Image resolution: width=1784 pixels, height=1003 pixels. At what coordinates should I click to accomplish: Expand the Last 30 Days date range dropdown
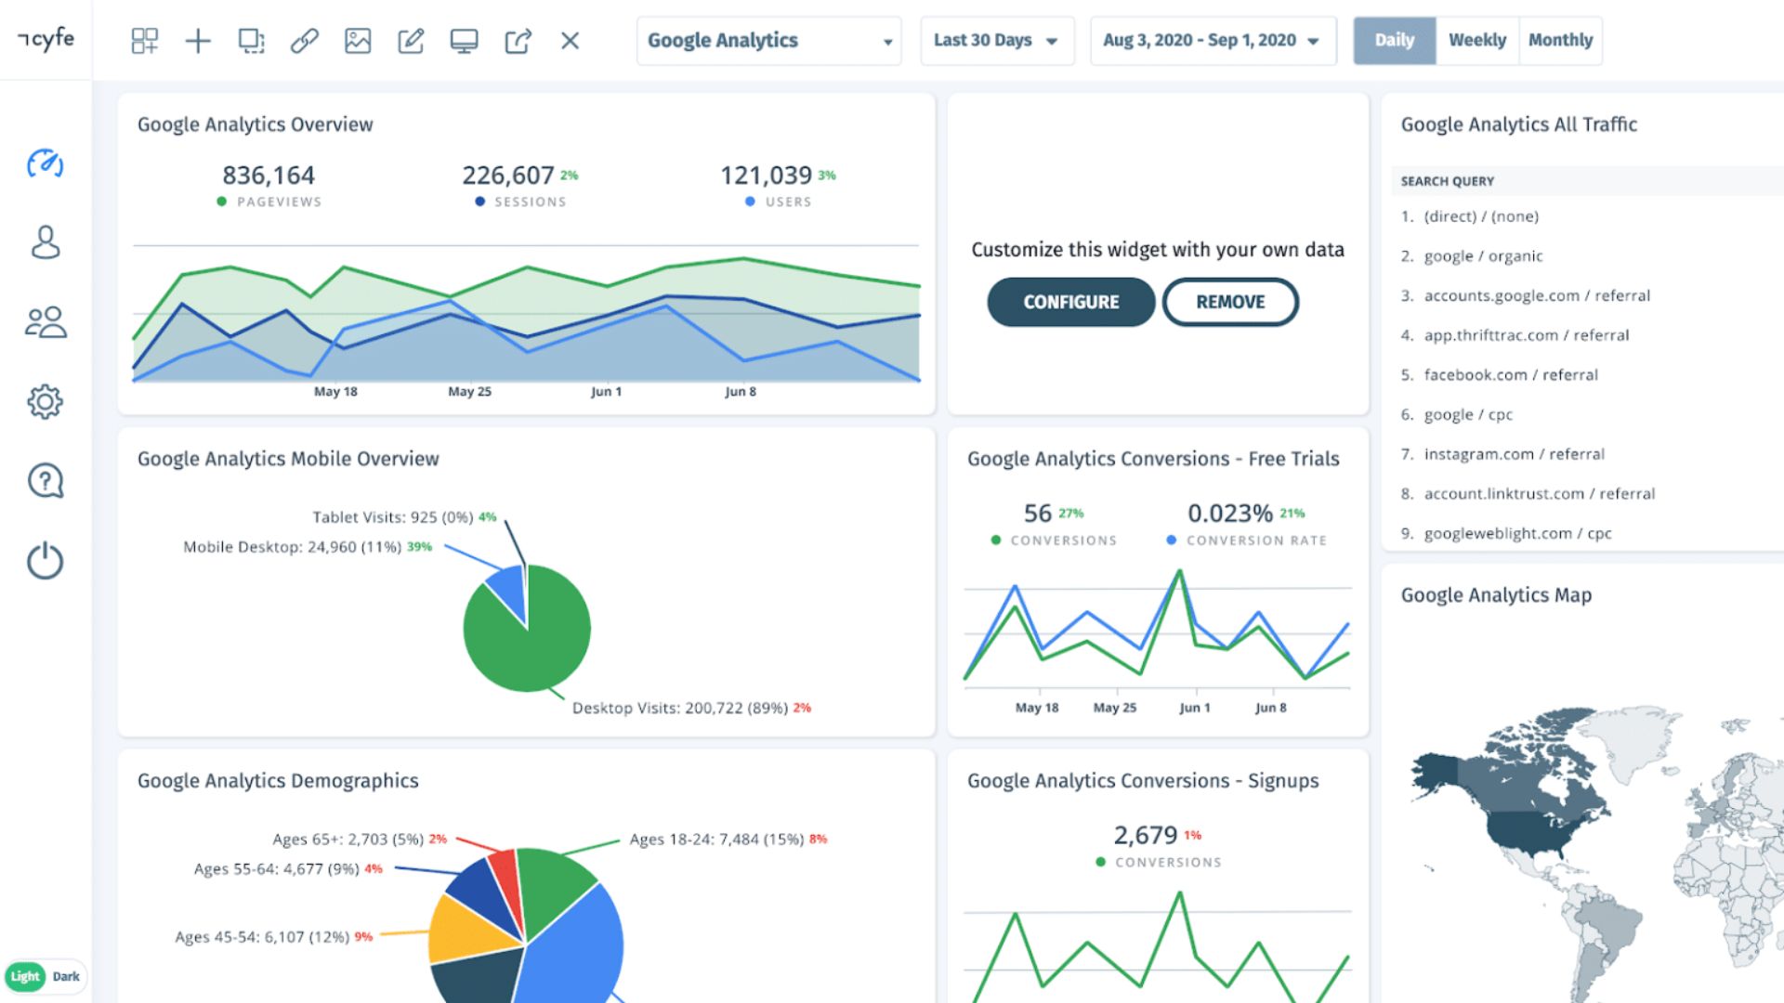coord(997,40)
